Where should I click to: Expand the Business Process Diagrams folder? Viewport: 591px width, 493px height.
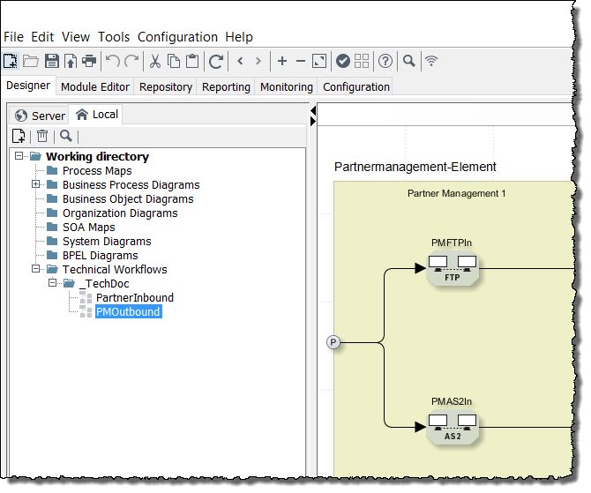[x=36, y=185]
